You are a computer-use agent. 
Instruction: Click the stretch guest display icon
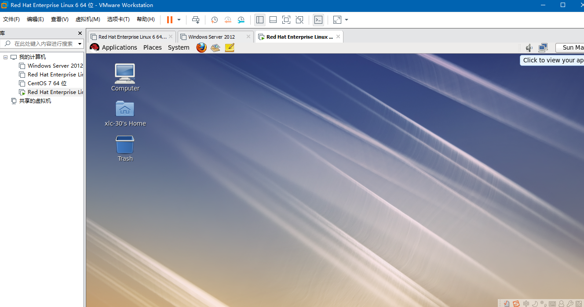337,20
